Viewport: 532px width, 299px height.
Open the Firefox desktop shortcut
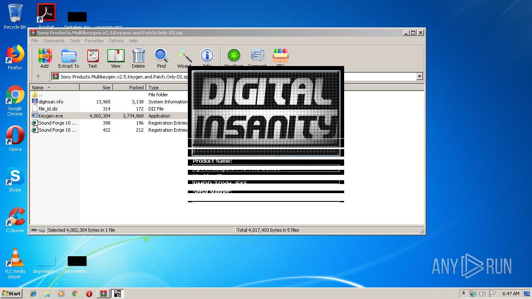pyautogui.click(x=15, y=57)
